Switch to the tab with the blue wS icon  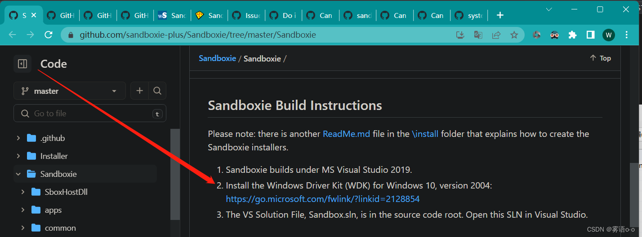(x=172, y=15)
